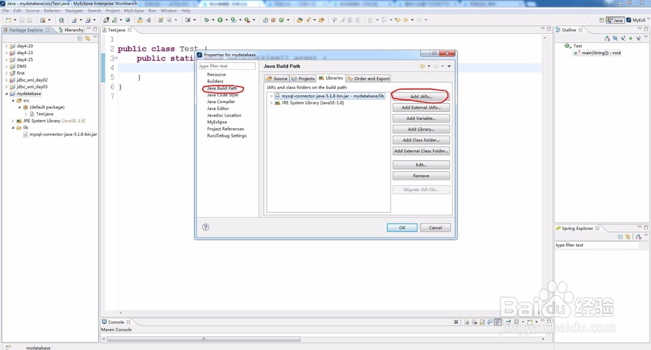This screenshot has height=350, width=651.
Task: Open the Window menu
Action: 169,10
